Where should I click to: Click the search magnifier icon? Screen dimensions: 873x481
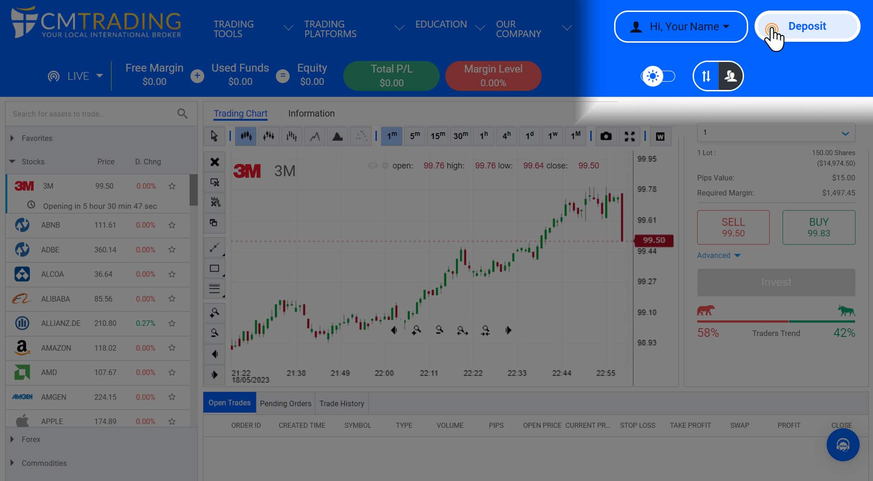[x=182, y=113]
